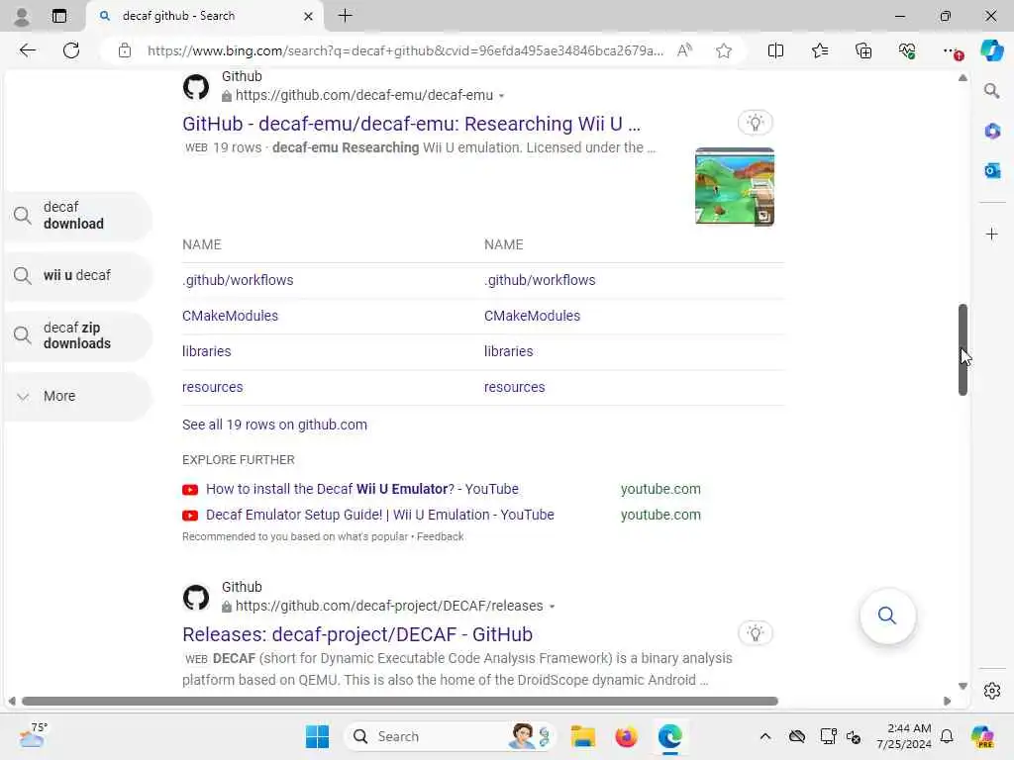Image resolution: width=1014 pixels, height=760 pixels.
Task: Click the taskbar Search box
Action: coord(450,736)
